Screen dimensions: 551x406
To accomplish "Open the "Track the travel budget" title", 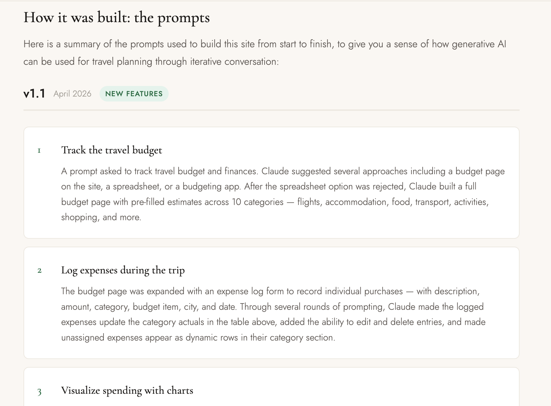I will 112,150.
